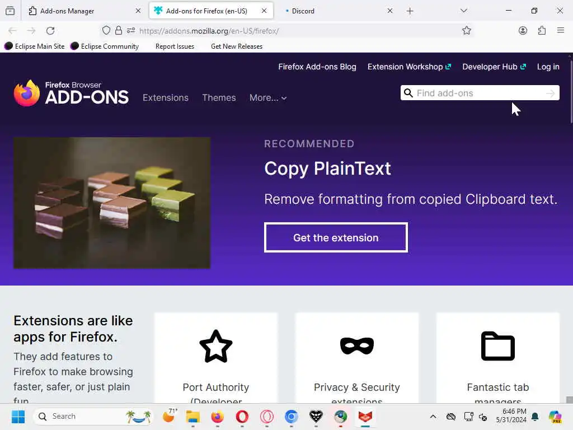
Task: Open a new tab with plus button
Action: [410, 11]
